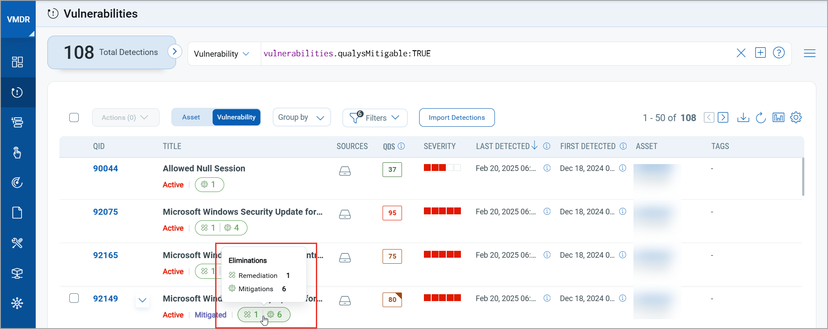Open the Actions (0) dropdown
This screenshot has height=329, width=828.
pos(126,117)
